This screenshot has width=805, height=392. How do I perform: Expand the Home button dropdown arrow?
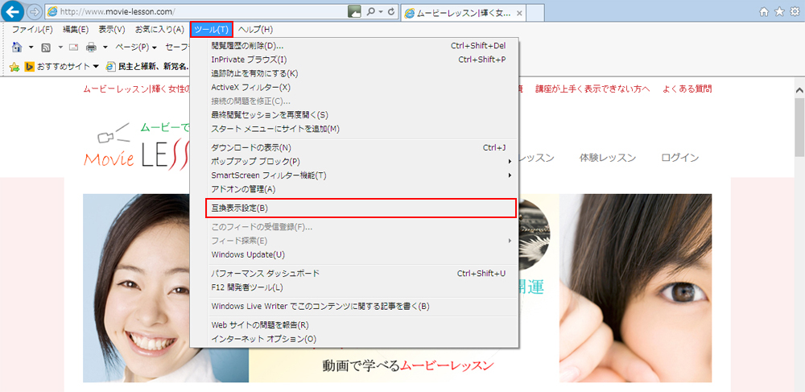coord(31,47)
